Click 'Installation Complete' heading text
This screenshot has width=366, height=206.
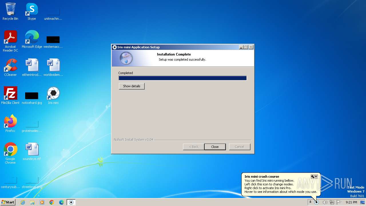click(174, 54)
